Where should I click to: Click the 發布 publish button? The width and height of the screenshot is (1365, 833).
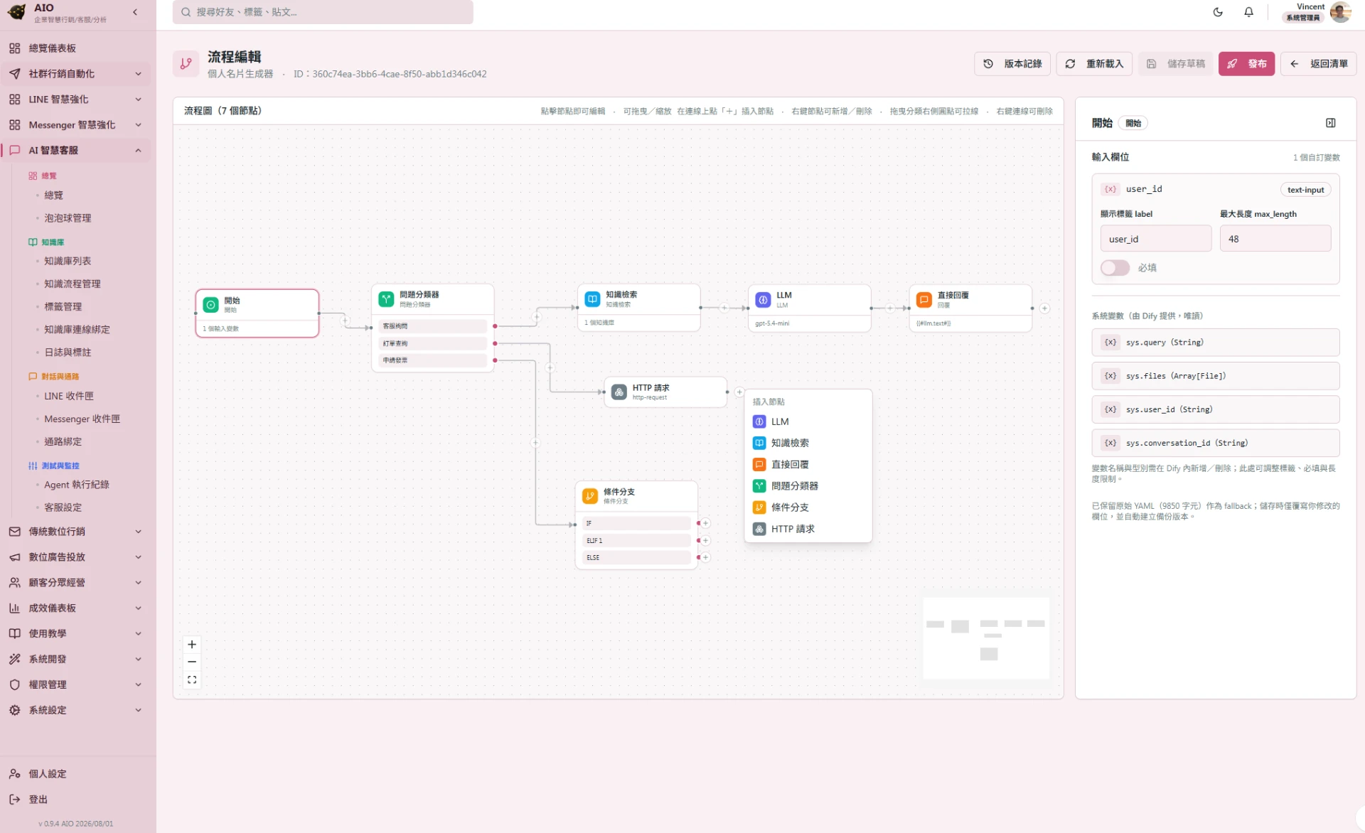pyautogui.click(x=1246, y=64)
